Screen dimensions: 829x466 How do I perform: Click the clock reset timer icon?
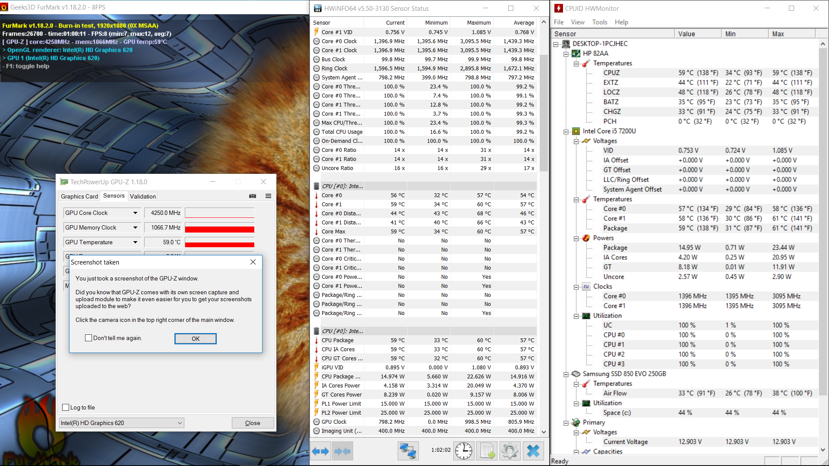click(x=464, y=451)
